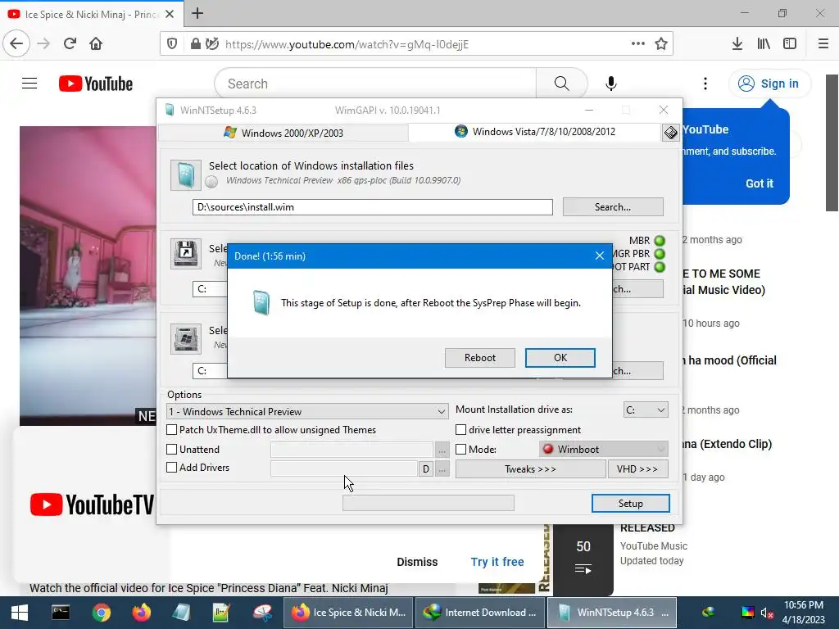Tick the Mode checkbox

[460, 450]
